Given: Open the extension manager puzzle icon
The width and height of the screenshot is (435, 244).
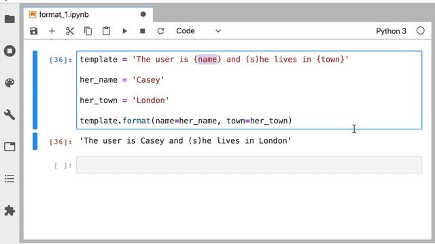Looking at the screenshot, I should 10,211.
